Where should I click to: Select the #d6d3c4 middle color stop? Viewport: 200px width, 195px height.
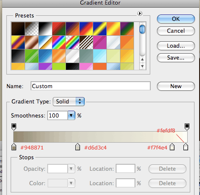click(77, 147)
